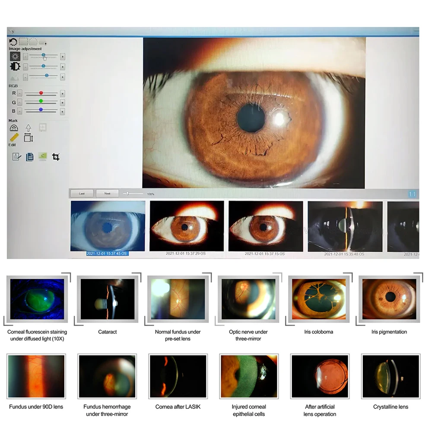Image resolution: width=432 pixels, height=432 pixels.
Task: Click the After artificial lens operation image
Action: (320, 376)
